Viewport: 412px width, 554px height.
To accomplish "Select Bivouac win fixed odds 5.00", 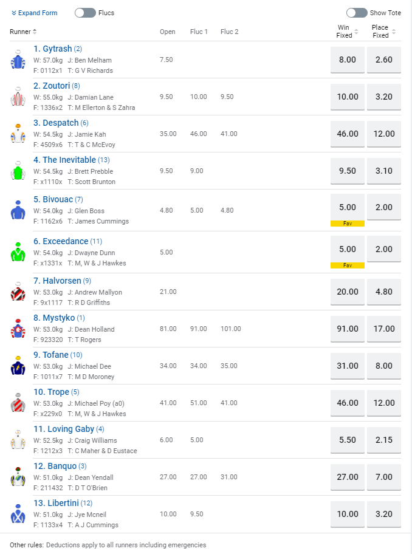I will tap(348, 207).
